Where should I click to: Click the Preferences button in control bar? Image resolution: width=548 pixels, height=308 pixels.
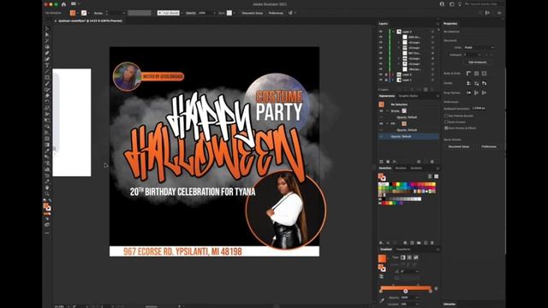pyautogui.click(x=276, y=13)
